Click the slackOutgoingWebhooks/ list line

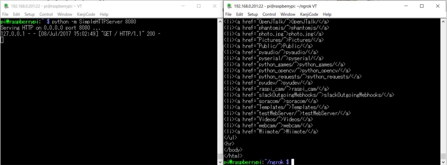309,95
